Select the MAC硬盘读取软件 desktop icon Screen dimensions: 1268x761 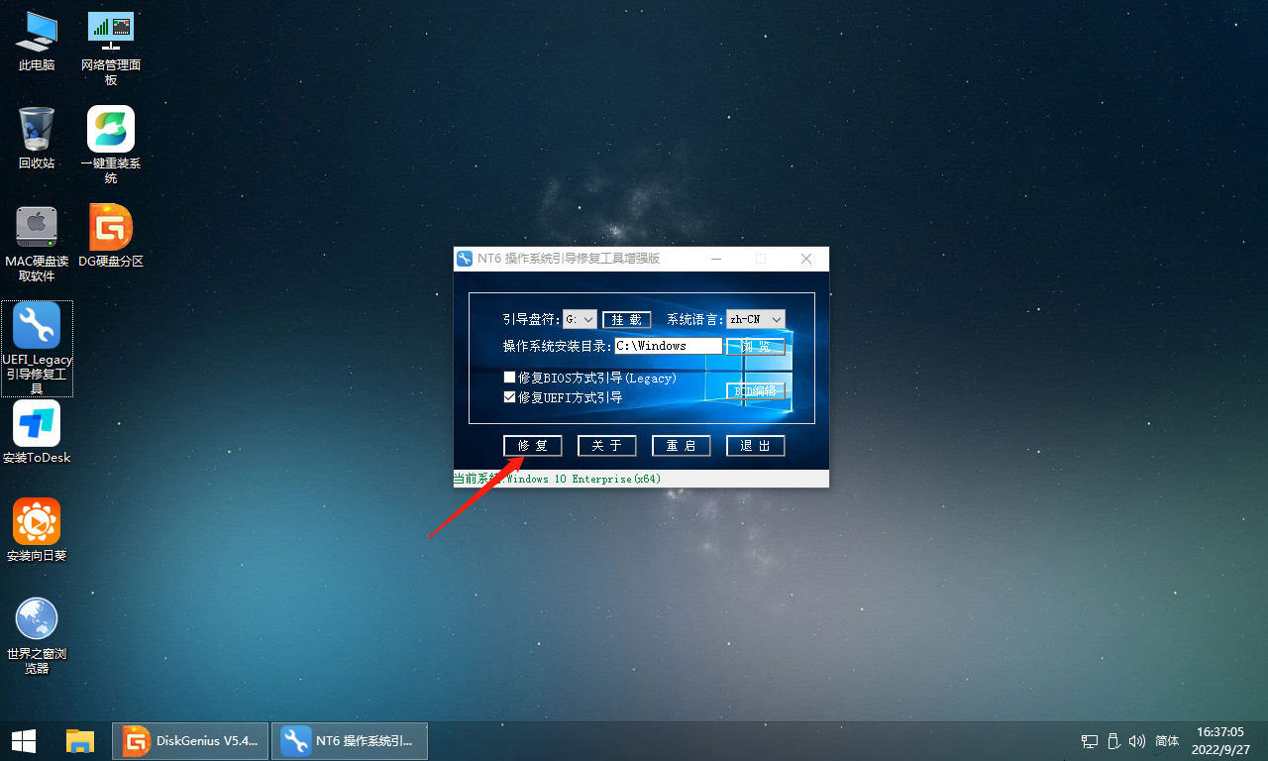37,228
